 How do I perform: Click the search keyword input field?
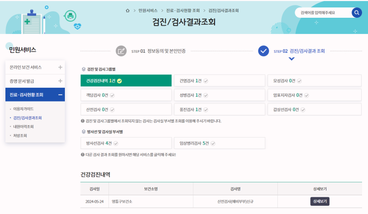pyautogui.click(x=323, y=13)
